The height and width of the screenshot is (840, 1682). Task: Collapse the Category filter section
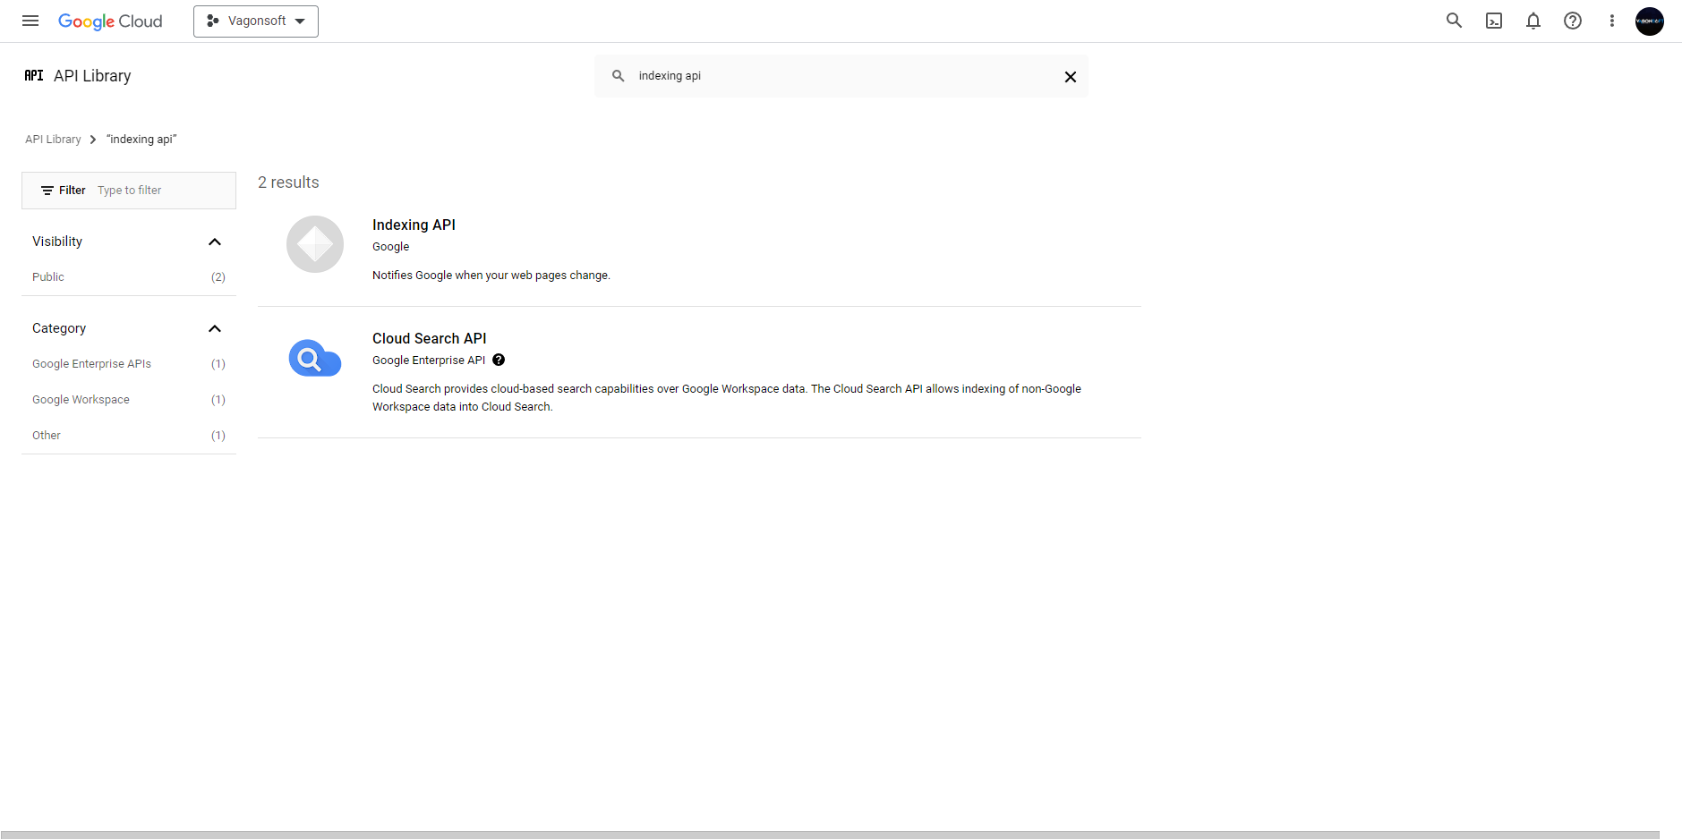coord(215,328)
